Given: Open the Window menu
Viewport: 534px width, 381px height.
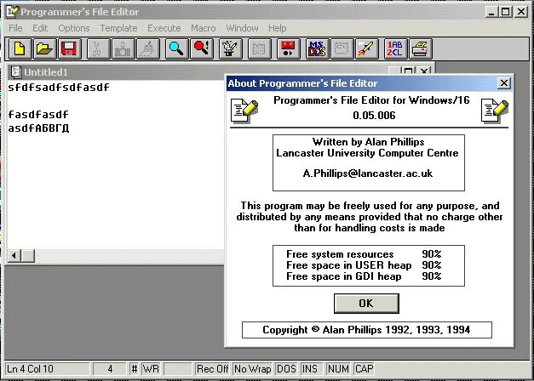Looking at the screenshot, I should pos(242,28).
